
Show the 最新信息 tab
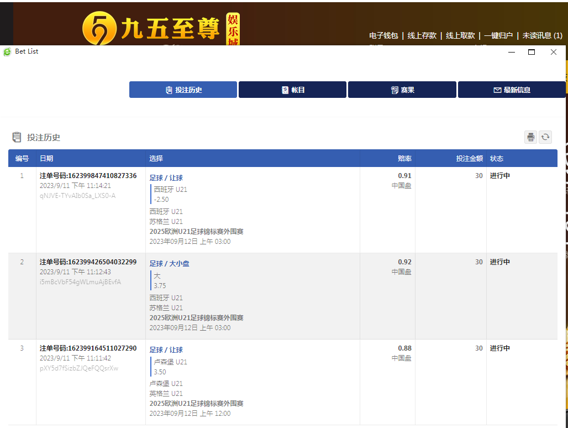(x=511, y=90)
